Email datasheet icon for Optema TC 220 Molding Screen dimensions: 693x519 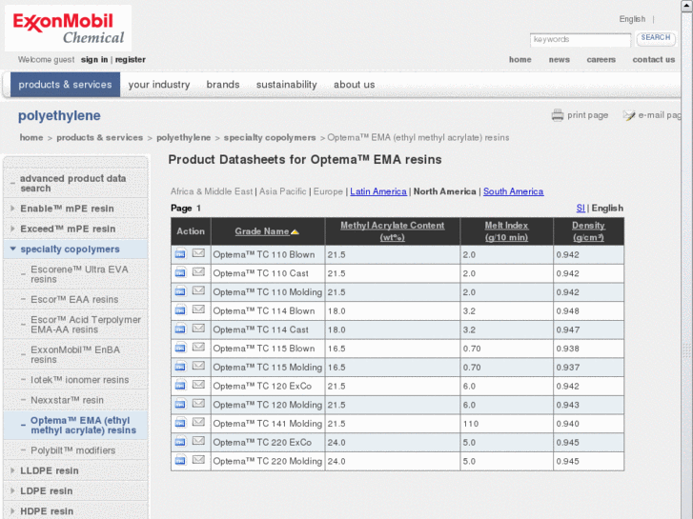pos(198,459)
